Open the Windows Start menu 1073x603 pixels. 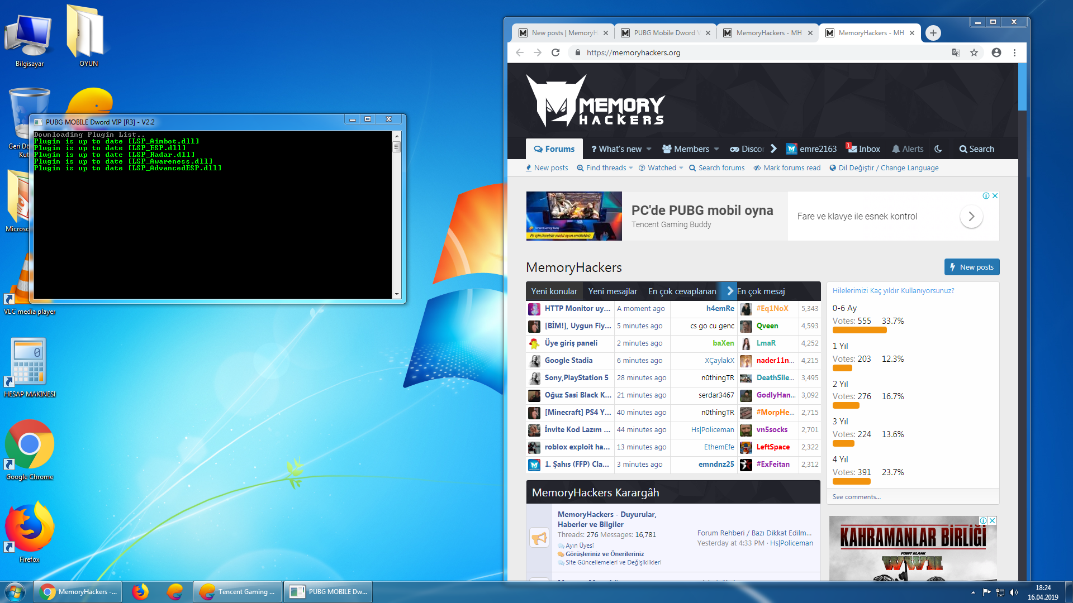[15, 592]
